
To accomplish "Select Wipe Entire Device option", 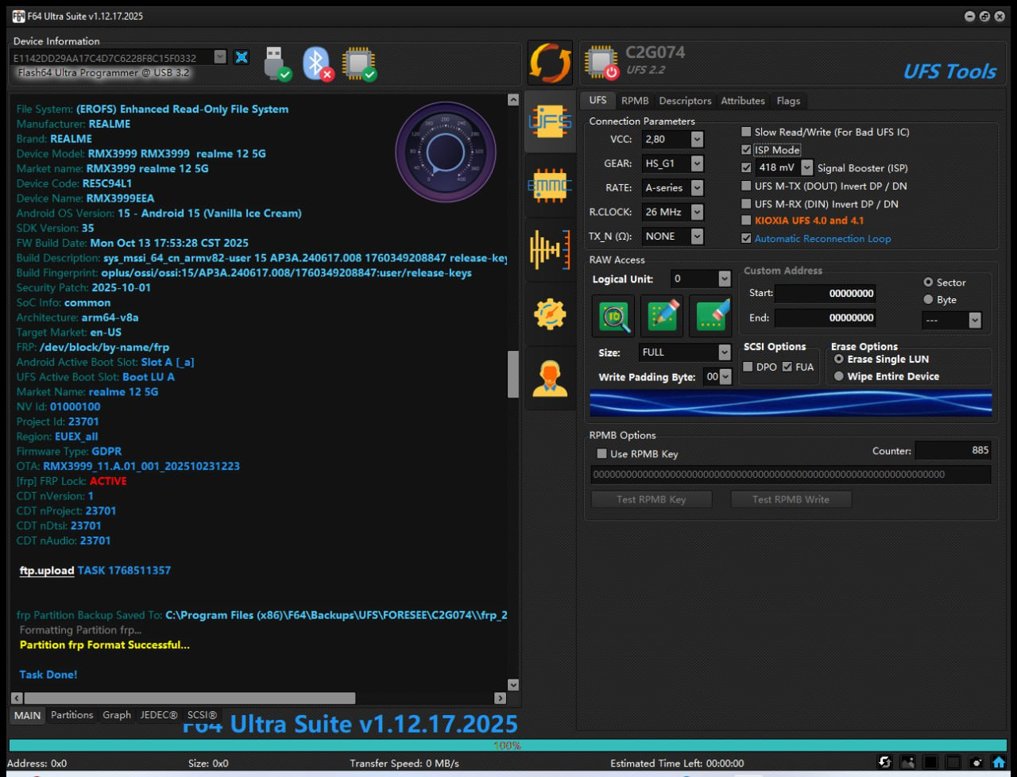I will 839,377.
